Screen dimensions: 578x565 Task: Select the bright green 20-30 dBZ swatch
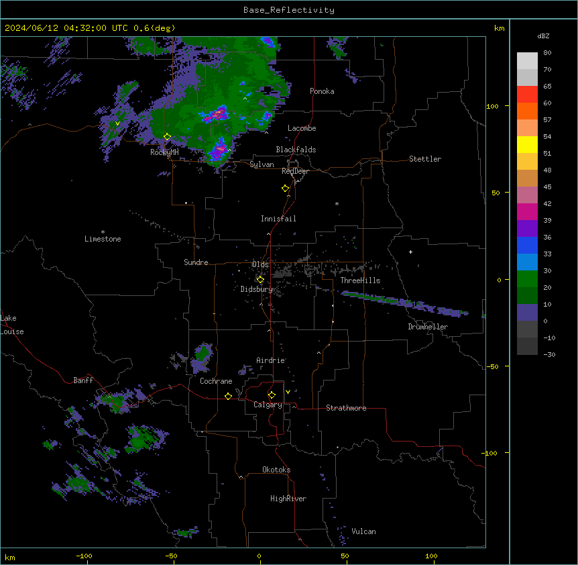[x=527, y=279]
